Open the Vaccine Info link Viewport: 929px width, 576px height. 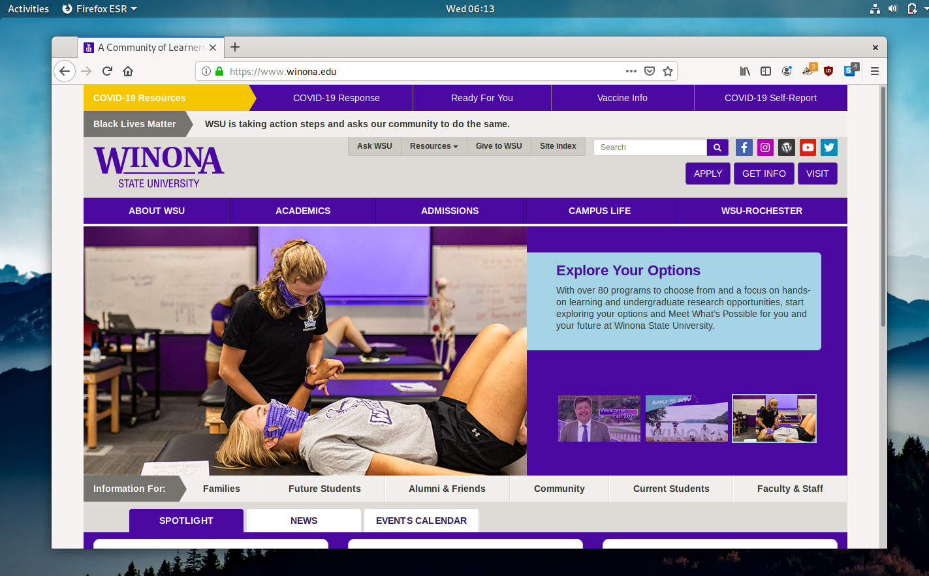point(622,98)
